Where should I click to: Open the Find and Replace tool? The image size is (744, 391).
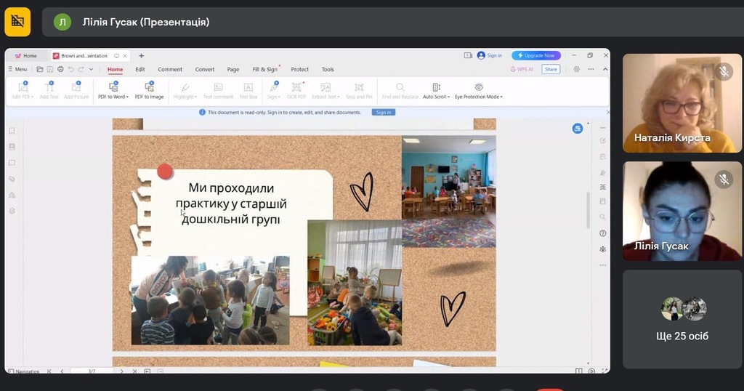(x=400, y=90)
